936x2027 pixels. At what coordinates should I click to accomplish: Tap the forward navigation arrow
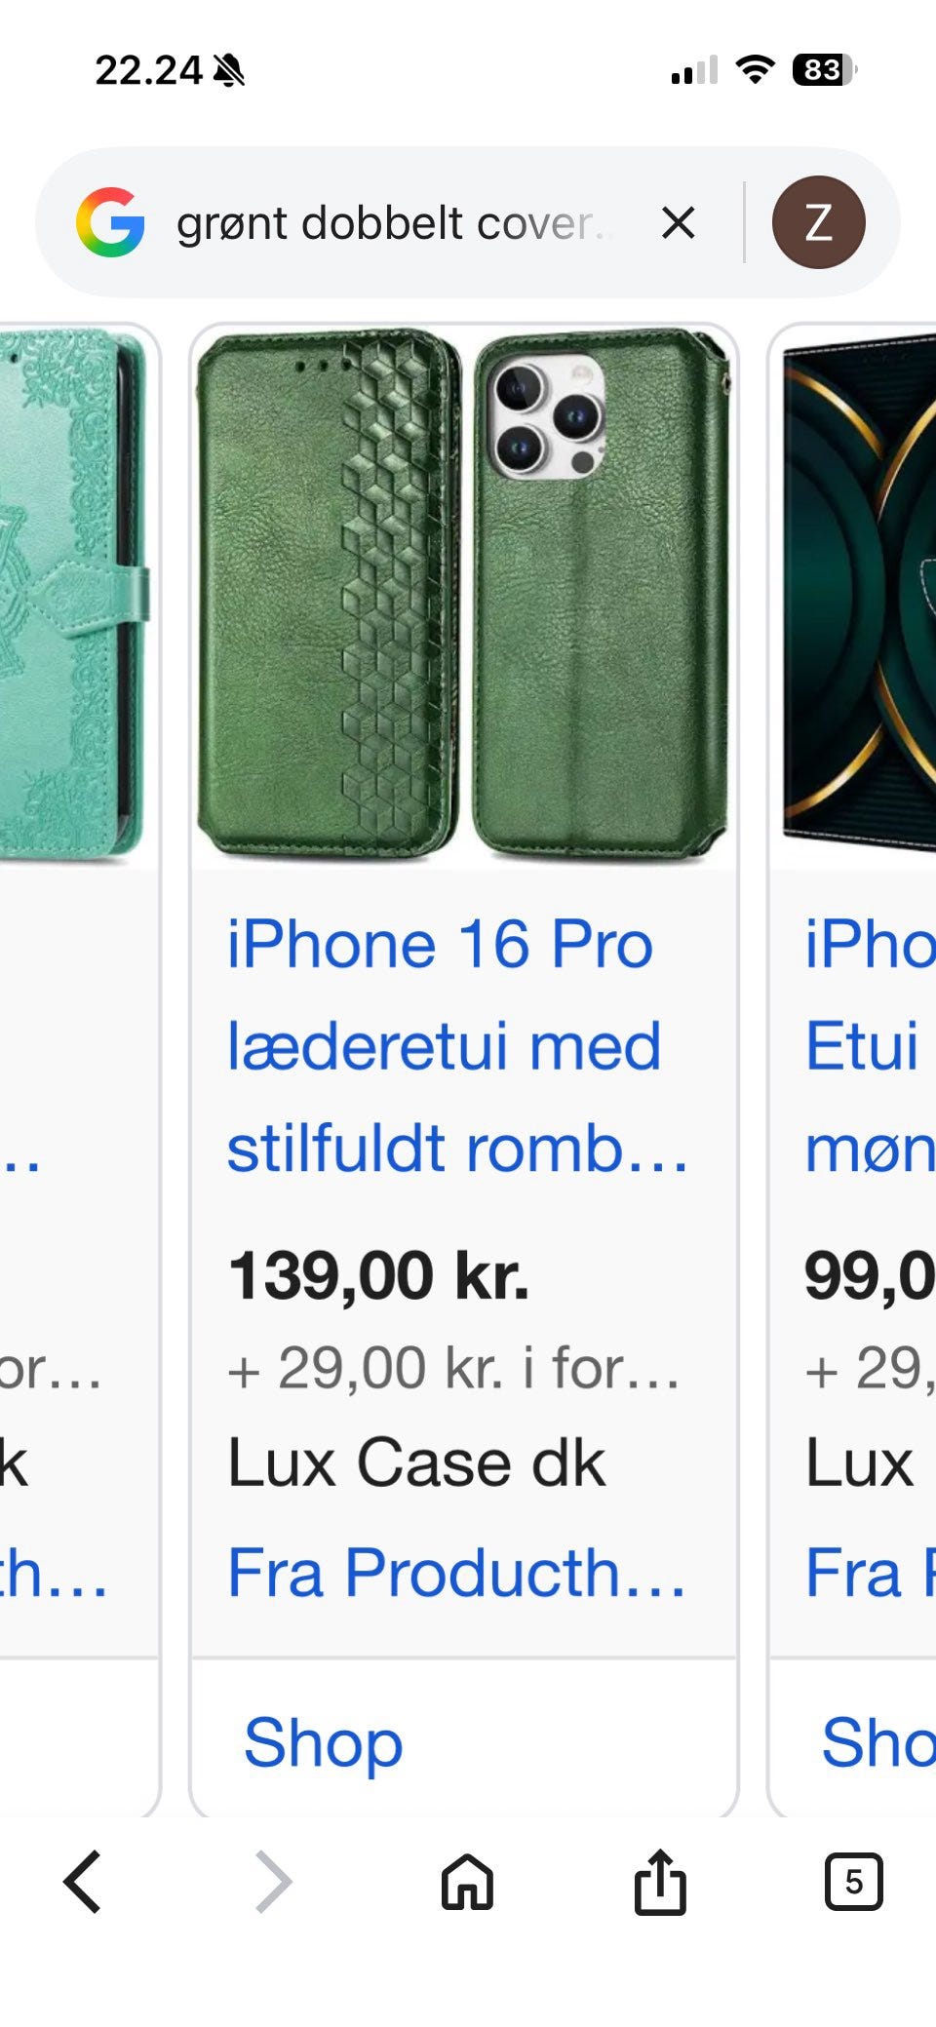pyautogui.click(x=273, y=1882)
